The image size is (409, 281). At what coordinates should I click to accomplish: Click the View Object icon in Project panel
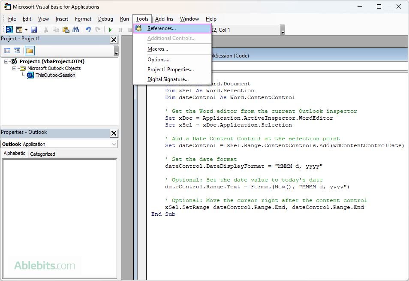click(17, 51)
